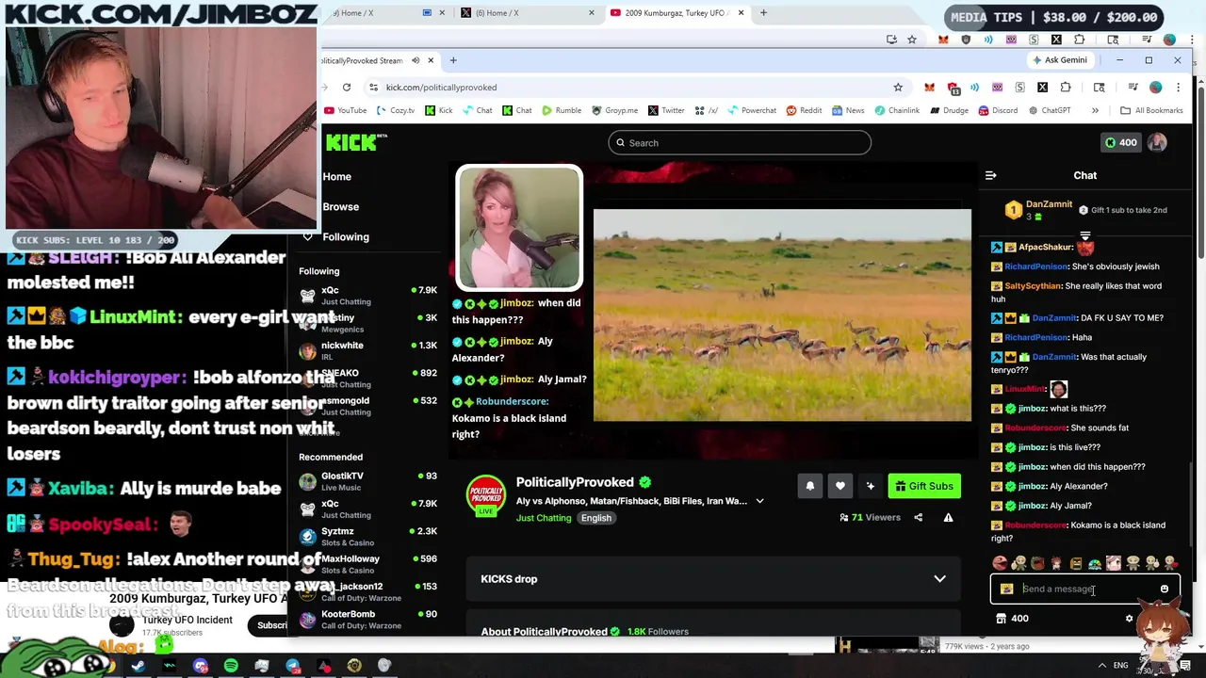Screen dimensions: 1206x678
Task: Click the Send a message chat input
Action: point(1084,589)
